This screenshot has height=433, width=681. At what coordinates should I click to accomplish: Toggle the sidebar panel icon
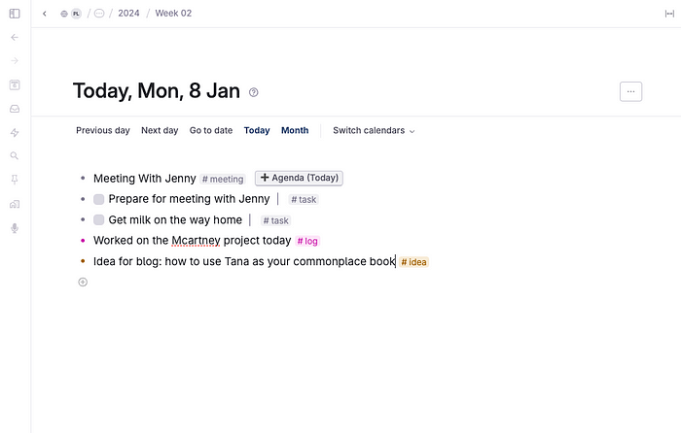click(15, 14)
